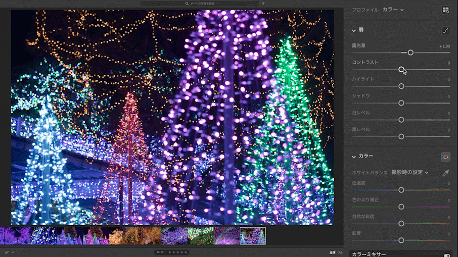Click the sort order icon in bottom bar
This screenshot has height=257, width=458.
pos(7,252)
